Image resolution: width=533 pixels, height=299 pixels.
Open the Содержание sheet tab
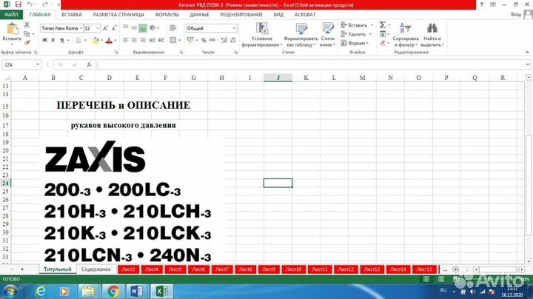click(x=95, y=269)
